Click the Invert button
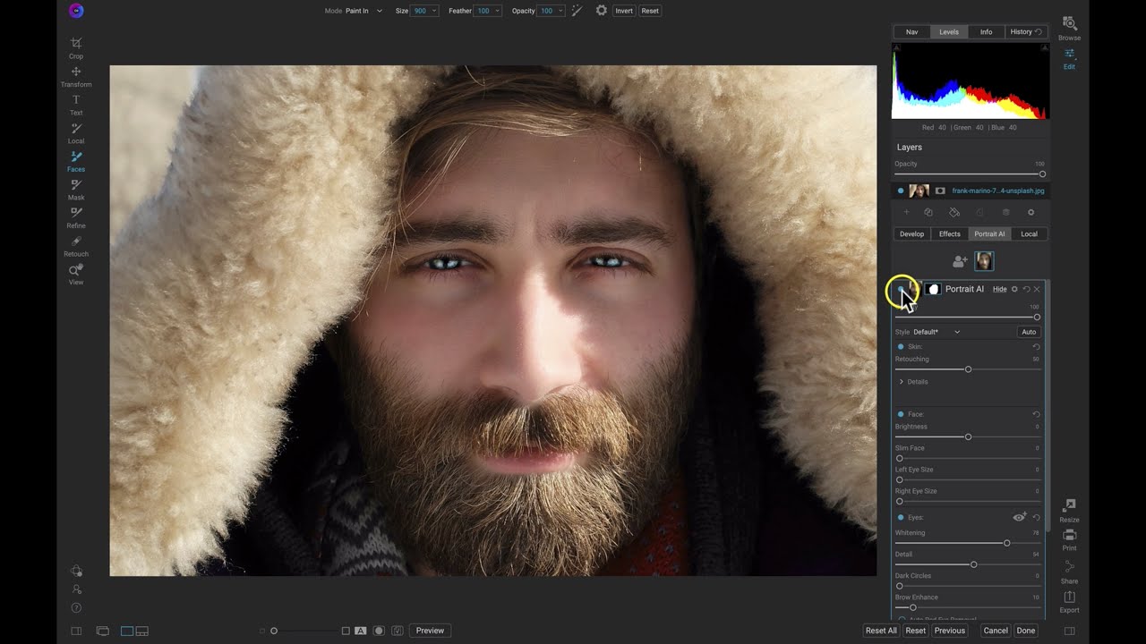Screen dimensions: 1146x644 tap(624, 11)
